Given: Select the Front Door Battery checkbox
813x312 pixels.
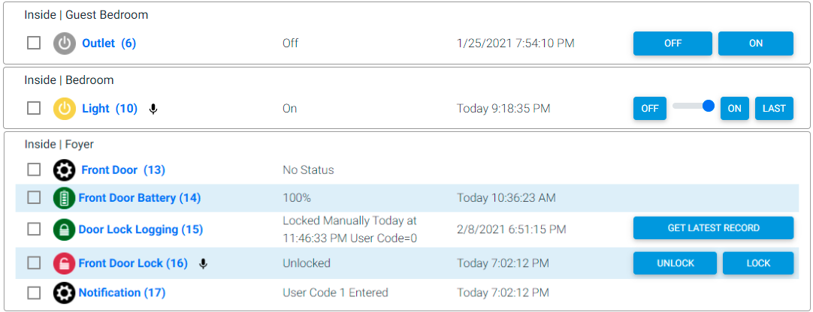Looking at the screenshot, I should point(34,198).
